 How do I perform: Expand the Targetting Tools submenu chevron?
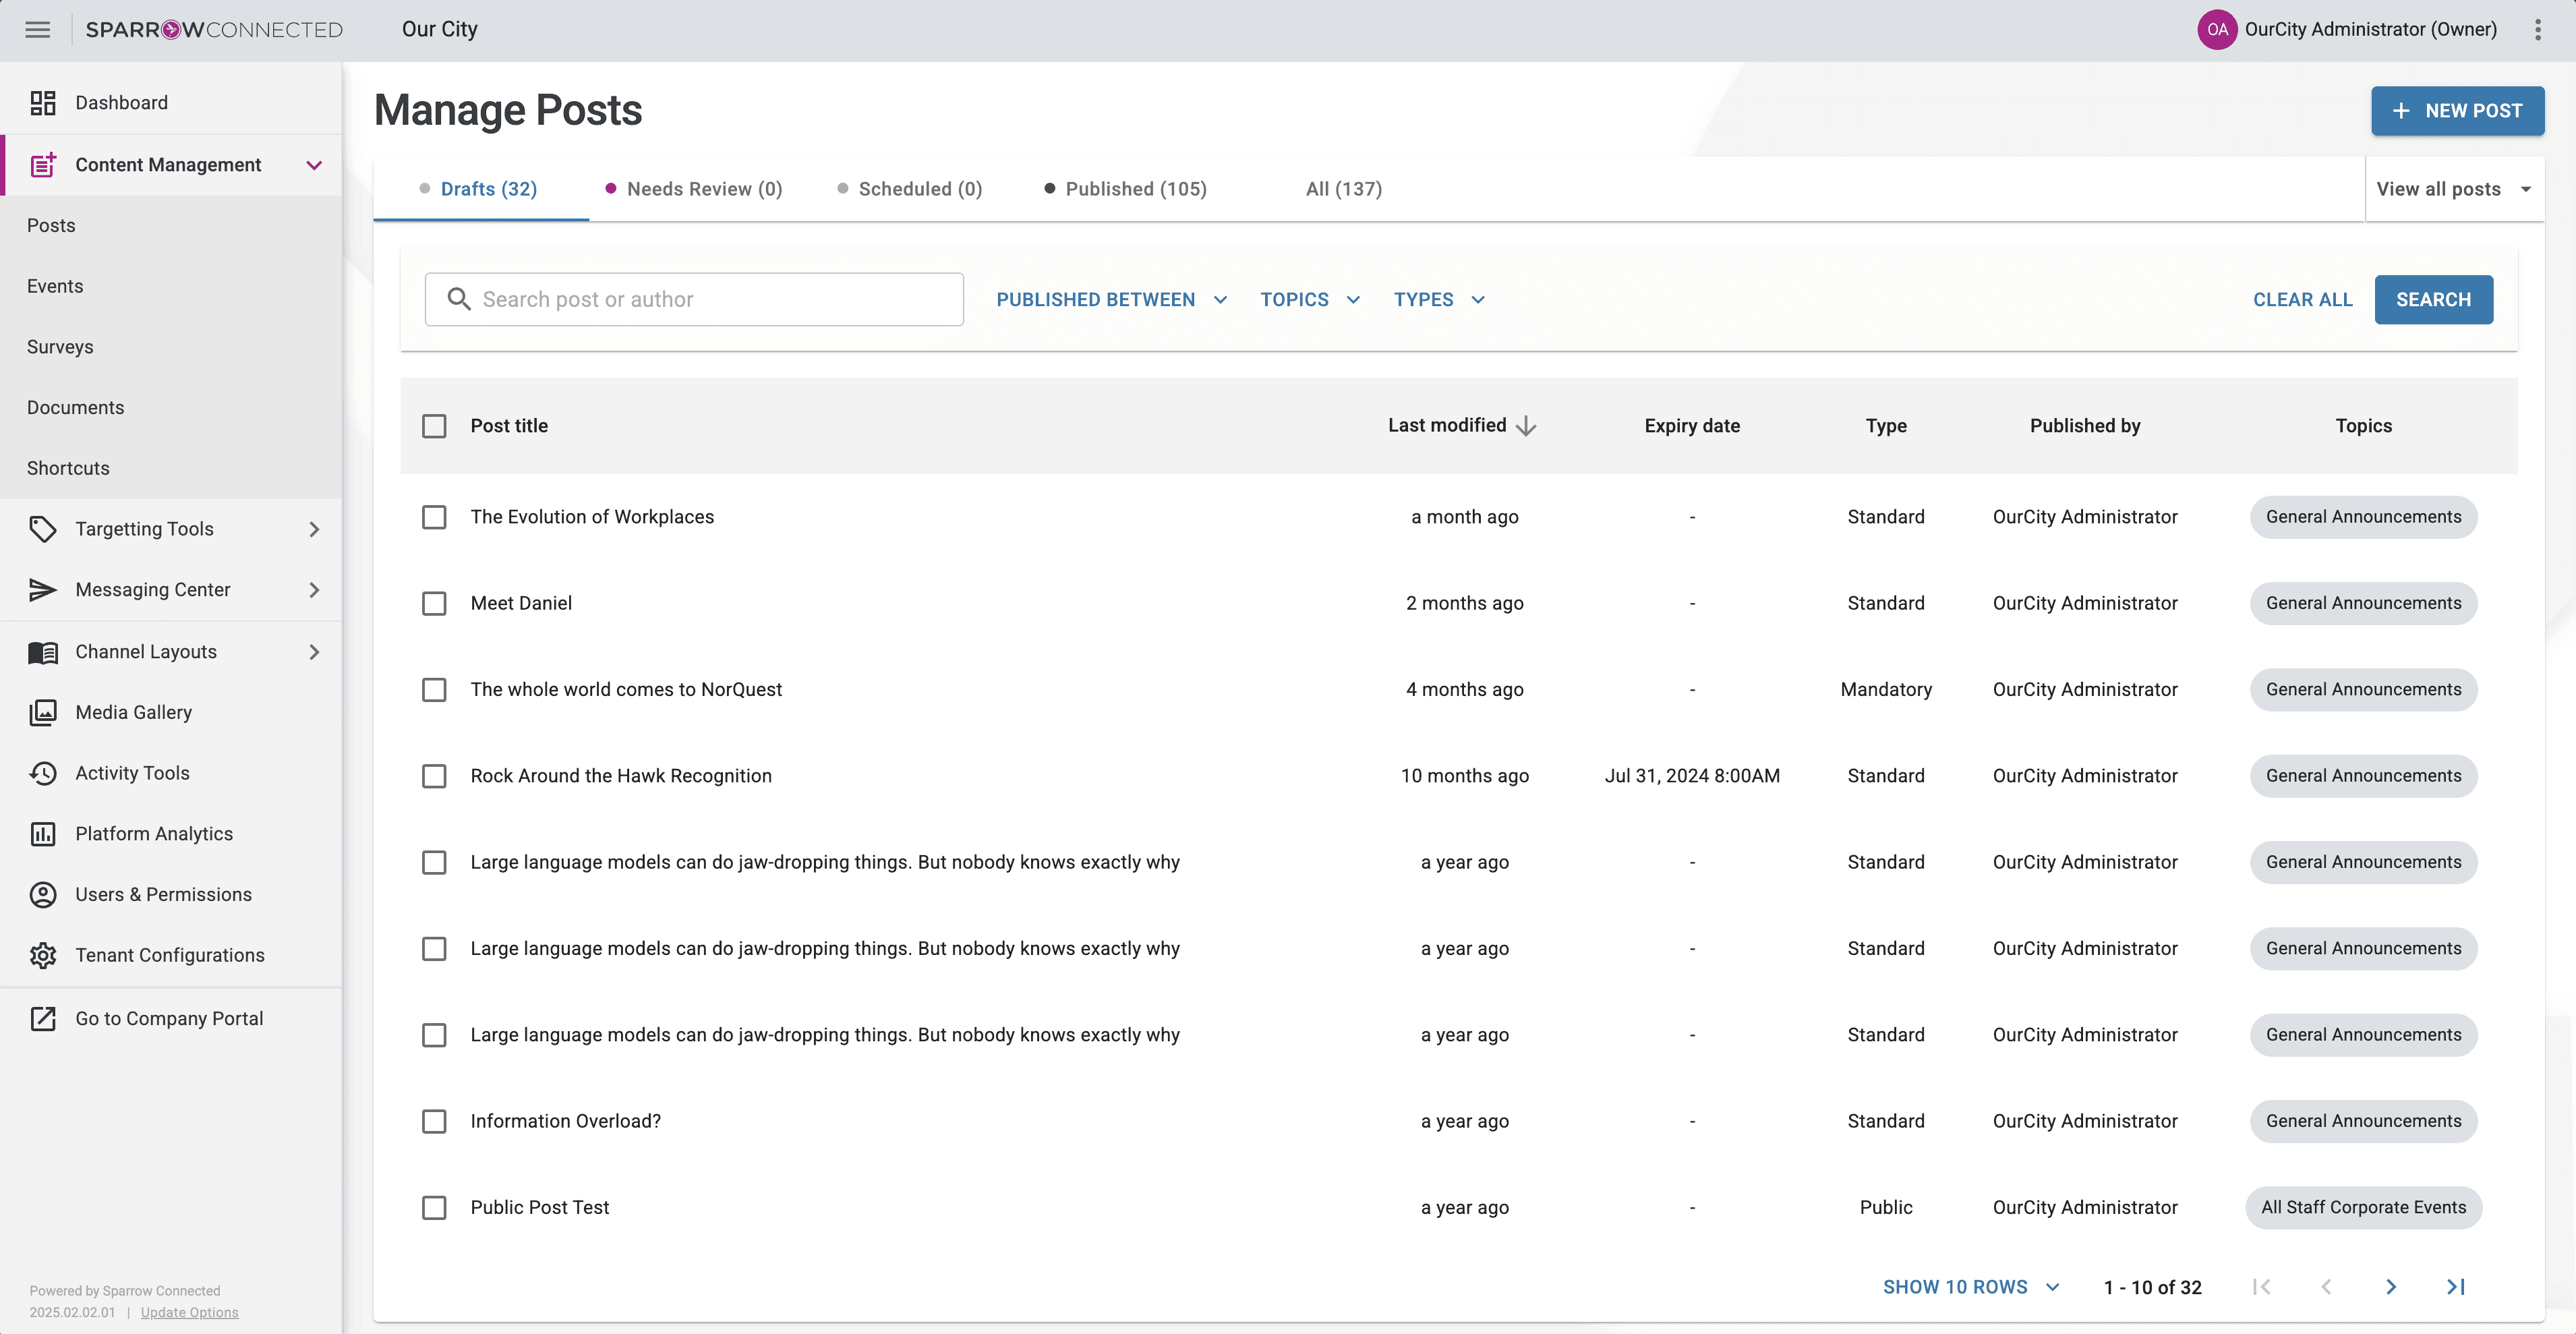click(314, 529)
